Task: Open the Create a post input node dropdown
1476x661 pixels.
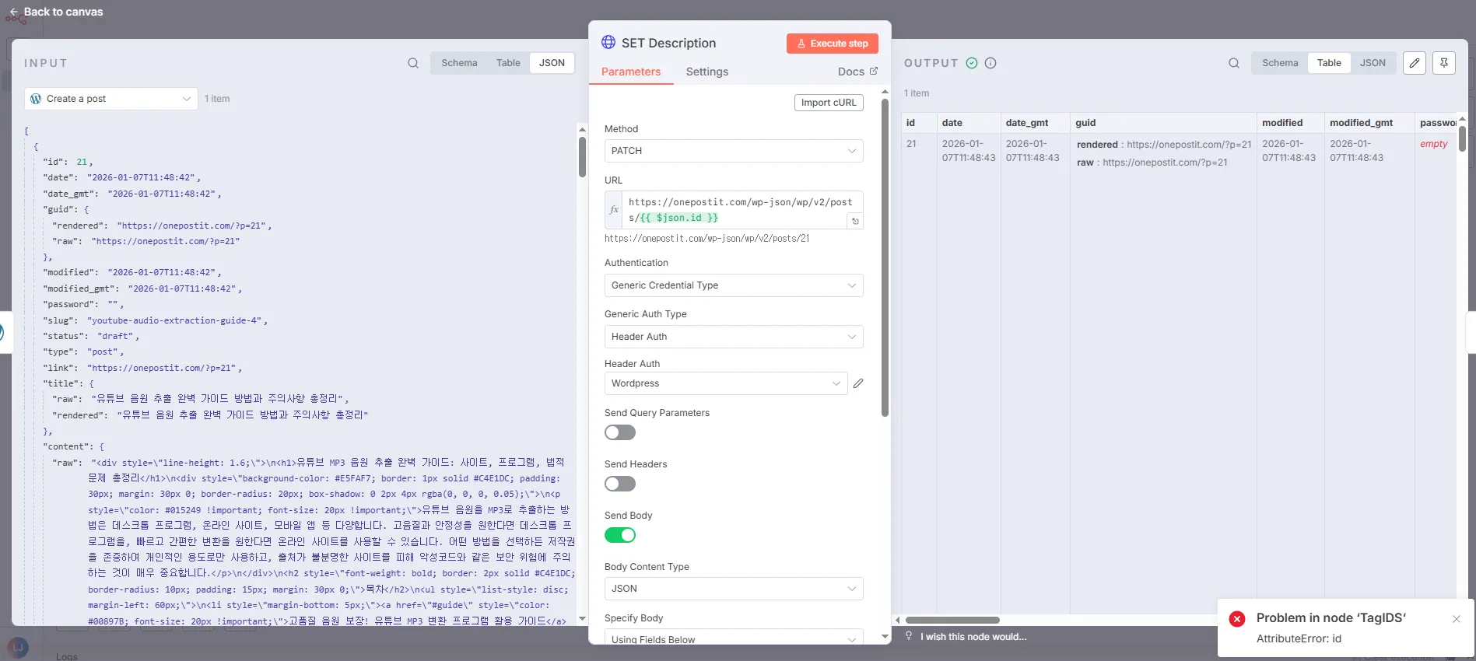Action: click(111, 99)
